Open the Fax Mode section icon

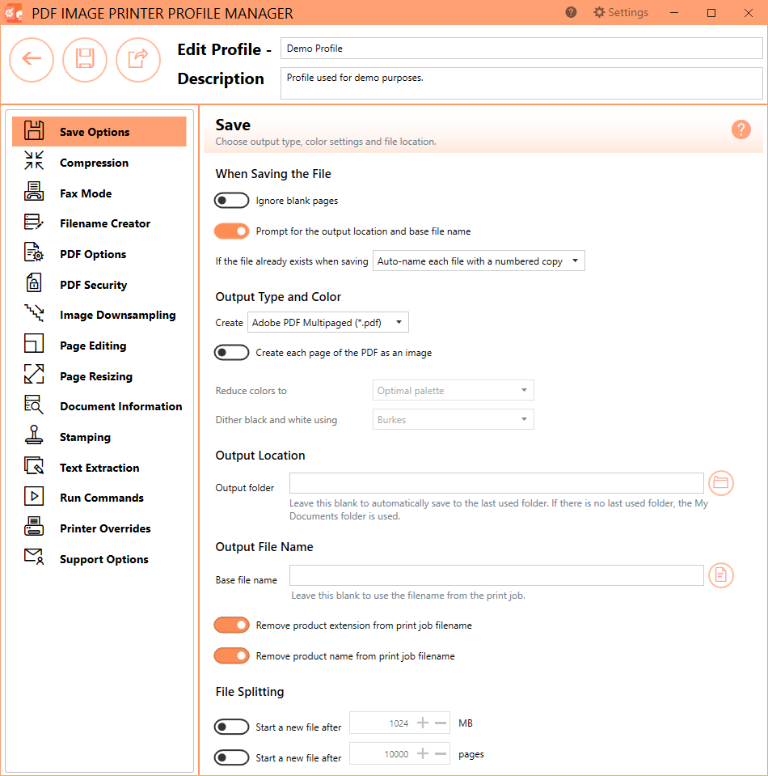[x=33, y=193]
